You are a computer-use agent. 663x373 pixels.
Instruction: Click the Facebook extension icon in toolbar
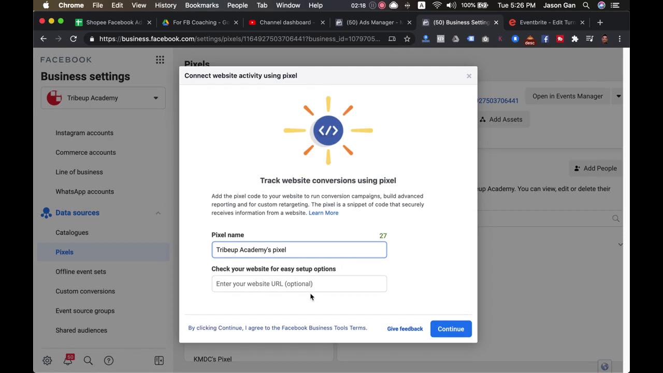[x=545, y=39]
